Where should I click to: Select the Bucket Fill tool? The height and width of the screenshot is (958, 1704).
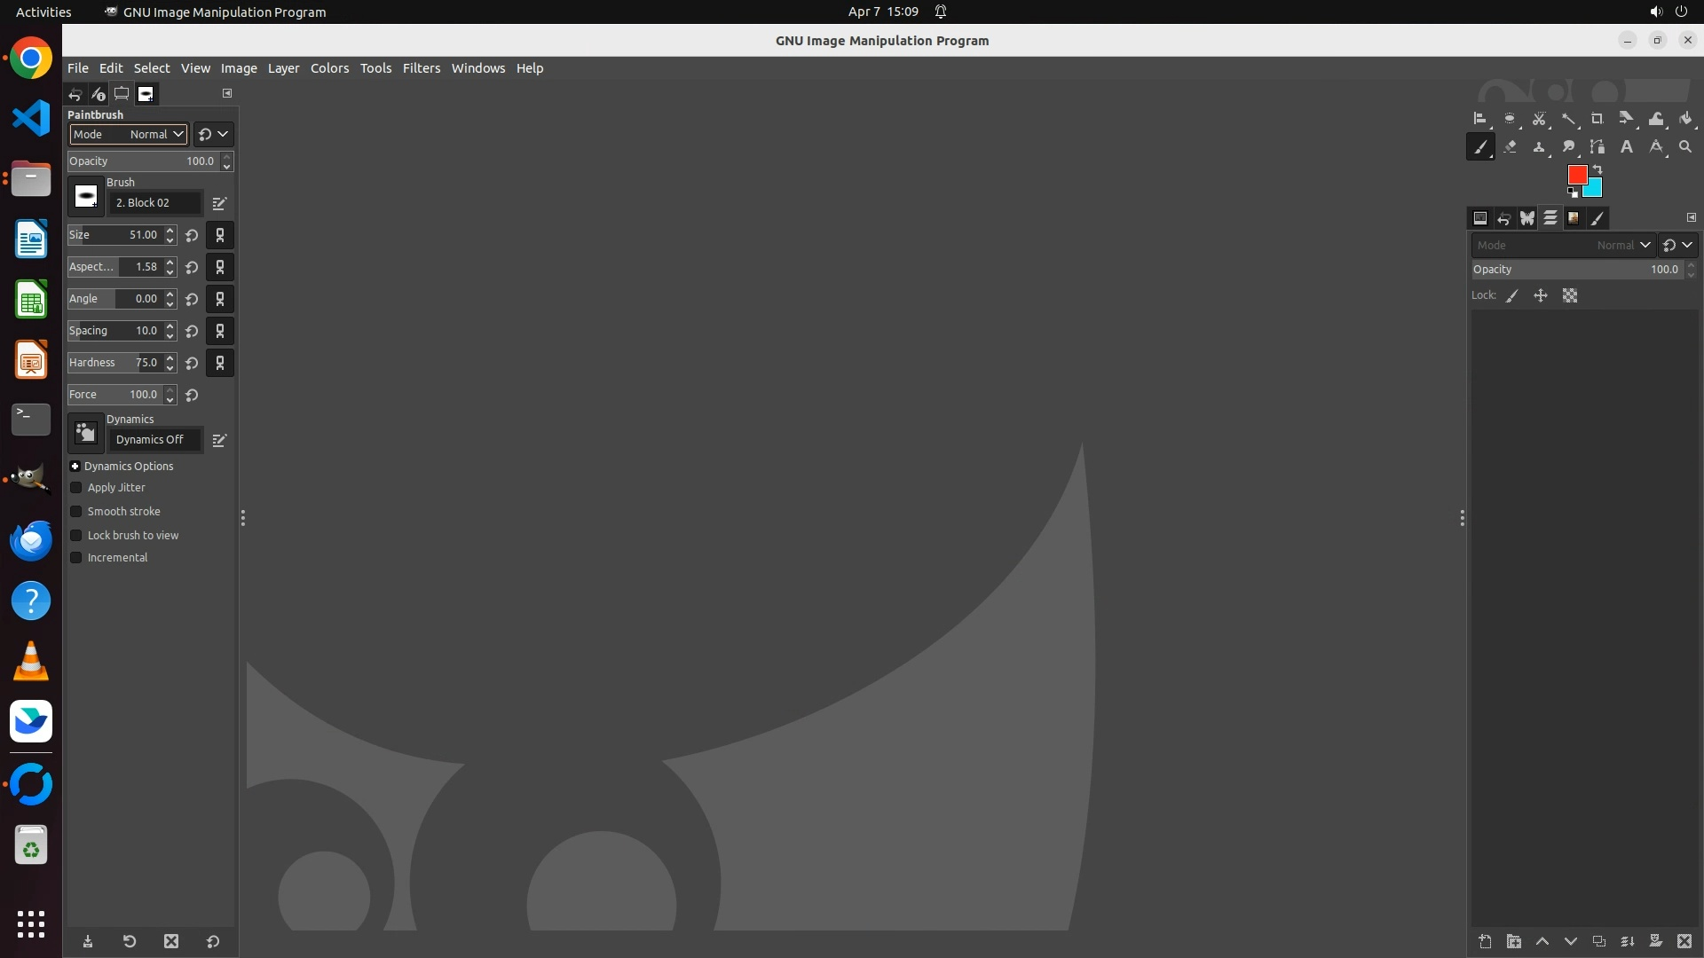pos(1685,119)
